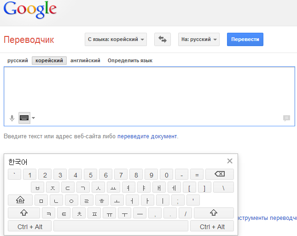Toggle the left Shift key

pyautogui.click(x=24, y=212)
